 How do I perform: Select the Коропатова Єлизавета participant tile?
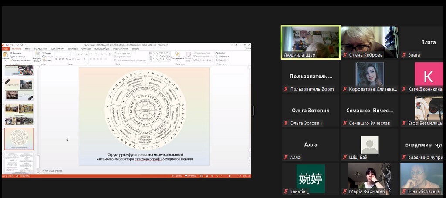tap(369, 77)
